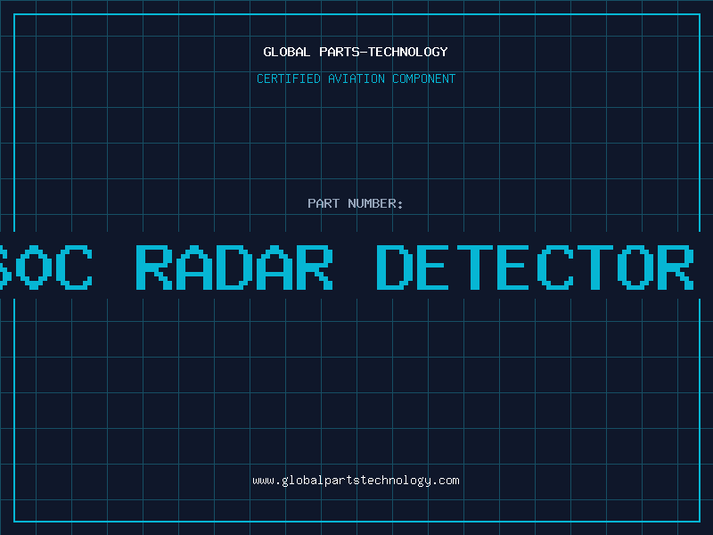Screen dimensions: 713x535
Task: Select the word NUMBER: in the label
Action: [x=375, y=203]
